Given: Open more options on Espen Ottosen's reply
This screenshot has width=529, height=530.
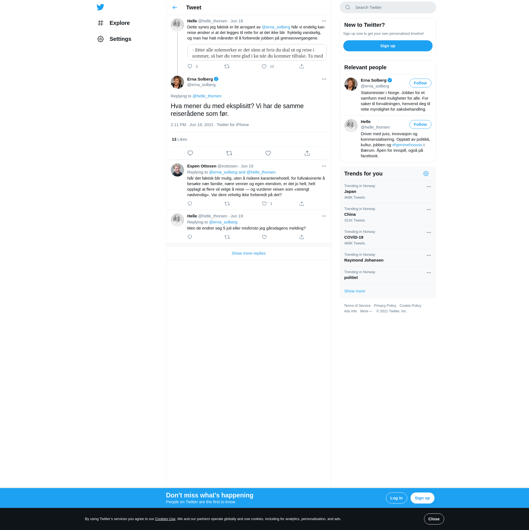Looking at the screenshot, I should click(324, 166).
